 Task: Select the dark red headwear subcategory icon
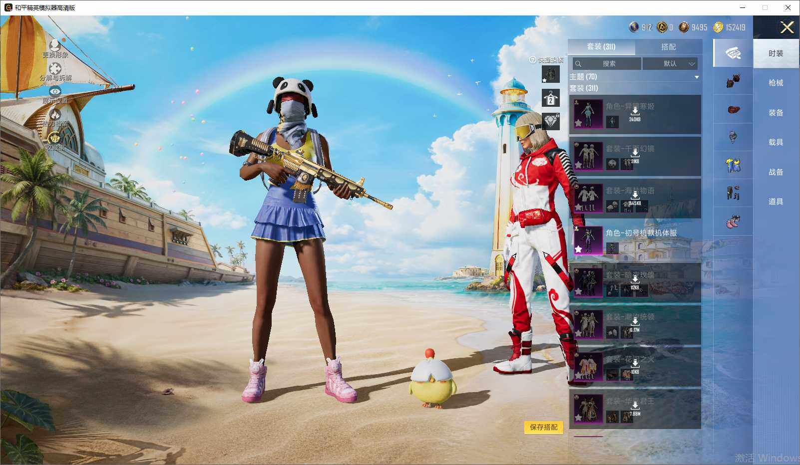(733, 81)
